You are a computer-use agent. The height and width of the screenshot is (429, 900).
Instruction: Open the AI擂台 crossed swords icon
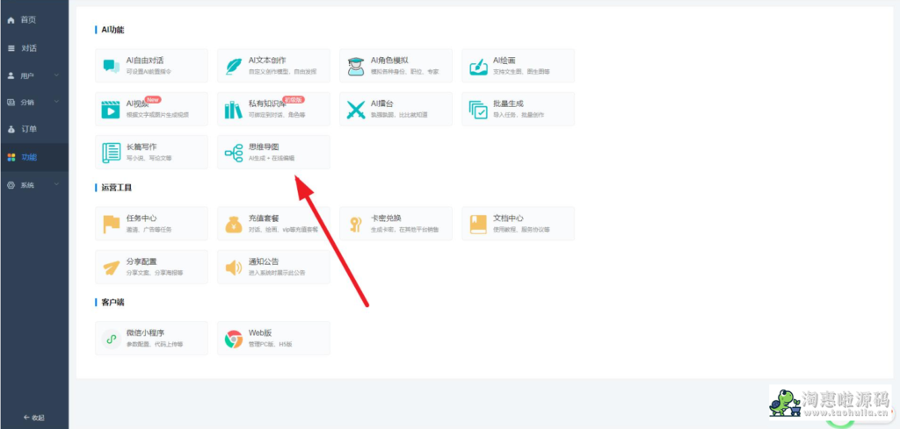point(356,110)
